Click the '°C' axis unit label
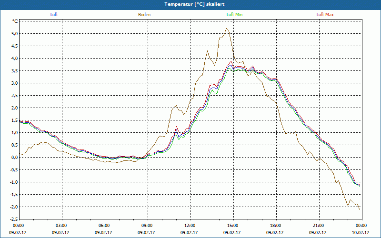 point(15,21)
